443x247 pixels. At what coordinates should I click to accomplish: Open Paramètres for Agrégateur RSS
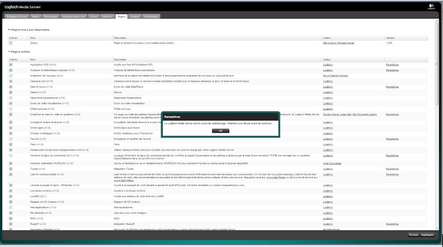coord(392,65)
